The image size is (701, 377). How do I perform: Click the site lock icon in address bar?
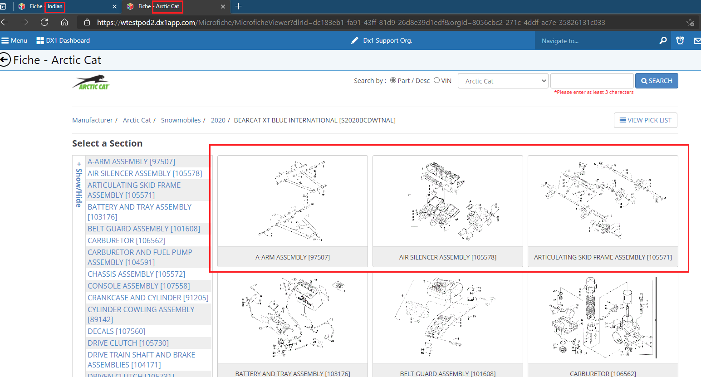[x=87, y=22]
